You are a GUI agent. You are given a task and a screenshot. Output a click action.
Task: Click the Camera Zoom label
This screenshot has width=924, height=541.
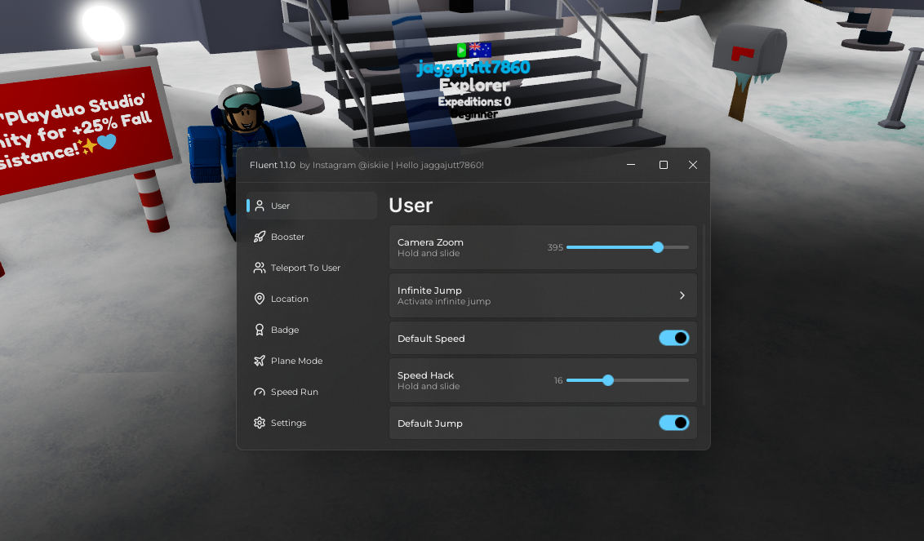tap(430, 242)
